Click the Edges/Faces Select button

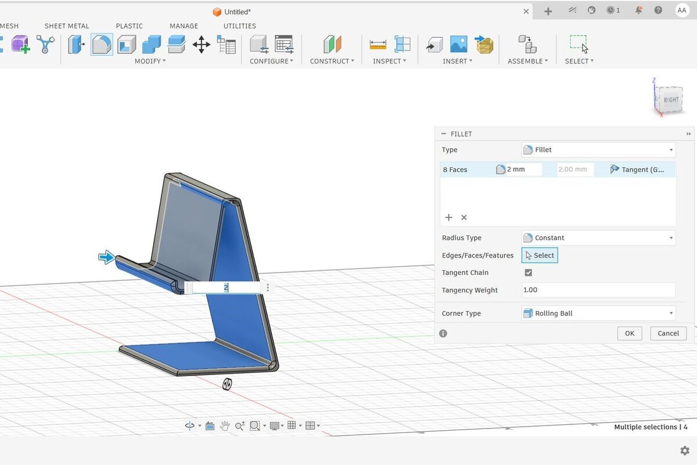540,255
